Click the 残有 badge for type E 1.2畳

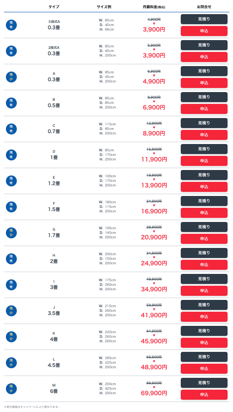click(11, 181)
